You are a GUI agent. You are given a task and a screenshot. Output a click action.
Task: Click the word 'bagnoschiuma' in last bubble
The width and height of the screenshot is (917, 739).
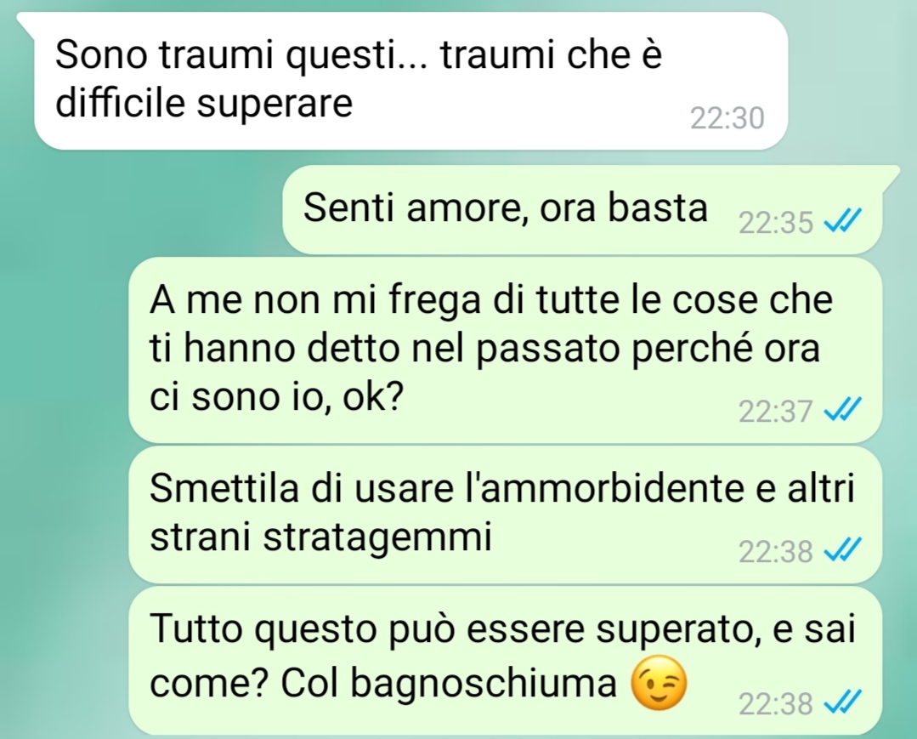coord(483,684)
